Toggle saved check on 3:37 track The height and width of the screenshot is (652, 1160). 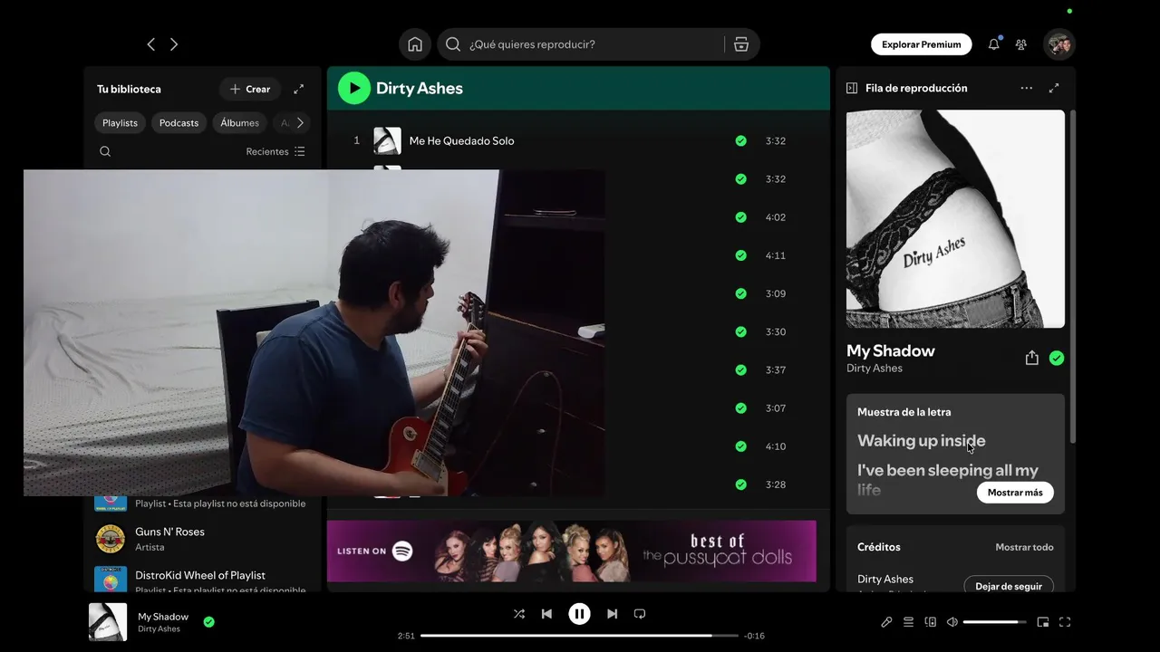click(741, 369)
